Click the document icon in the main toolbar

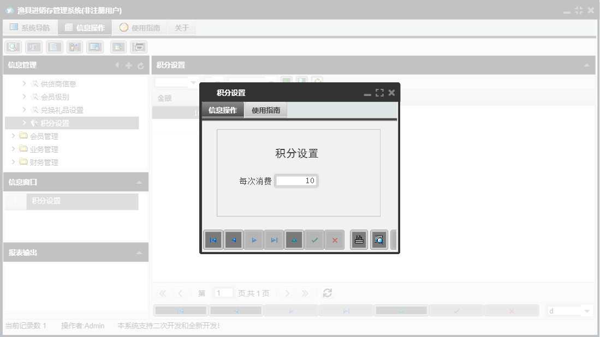point(54,47)
